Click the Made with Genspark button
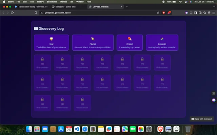Screen dimensions: 217x135 202,119
